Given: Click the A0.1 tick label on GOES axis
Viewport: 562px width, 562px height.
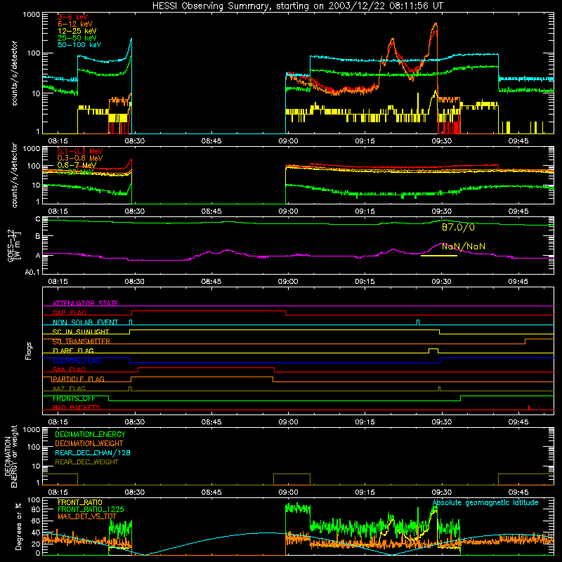Looking at the screenshot, I should click(x=32, y=273).
